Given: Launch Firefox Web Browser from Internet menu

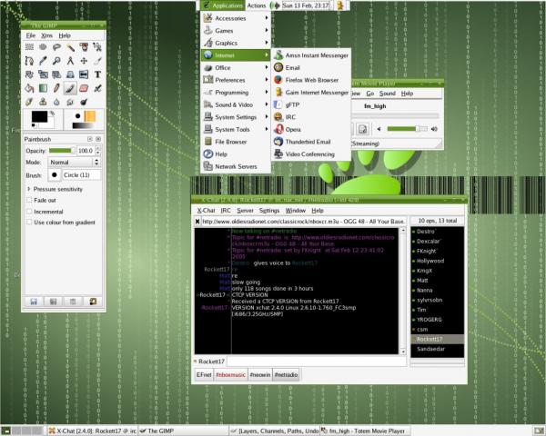Looking at the screenshot, I should coord(311,80).
